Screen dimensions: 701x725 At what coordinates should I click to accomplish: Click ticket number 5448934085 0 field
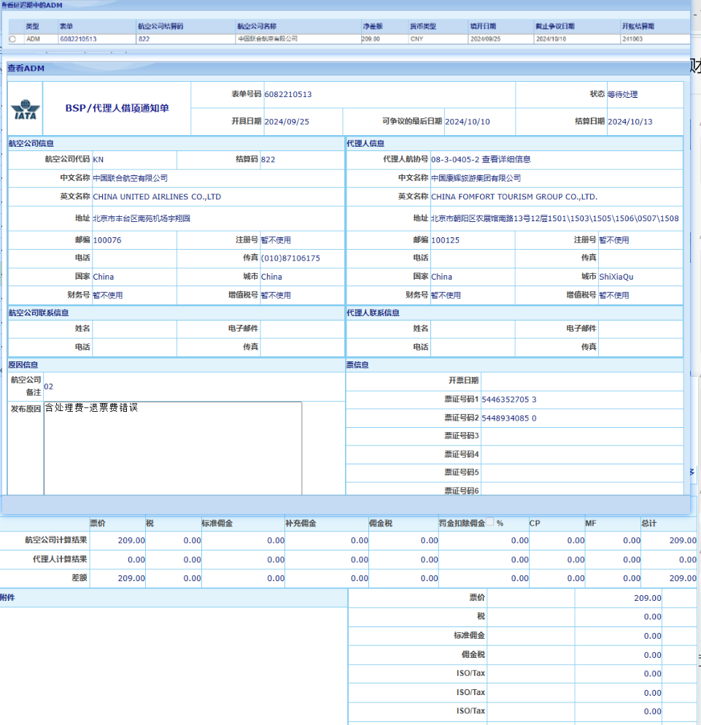tap(508, 418)
